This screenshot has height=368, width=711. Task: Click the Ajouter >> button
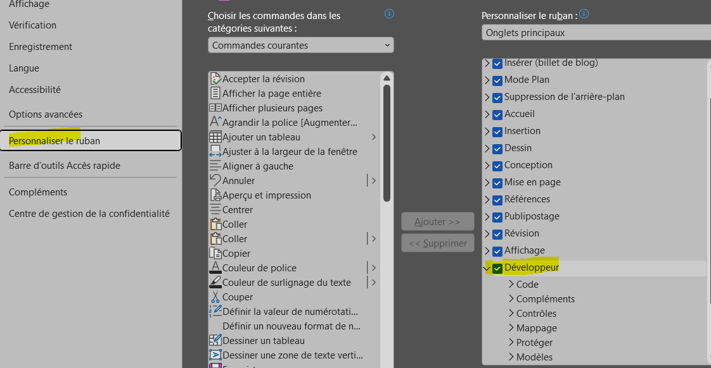coord(438,222)
